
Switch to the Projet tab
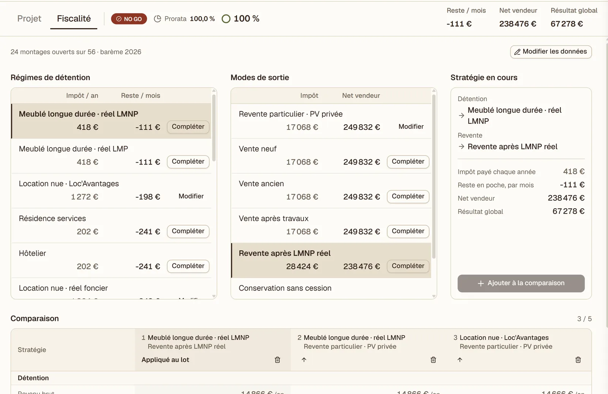29,19
